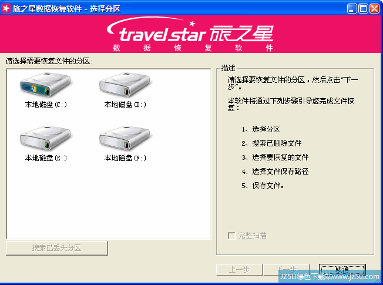
Task: Maximize the 旅之星 window
Action: tap(363, 9)
